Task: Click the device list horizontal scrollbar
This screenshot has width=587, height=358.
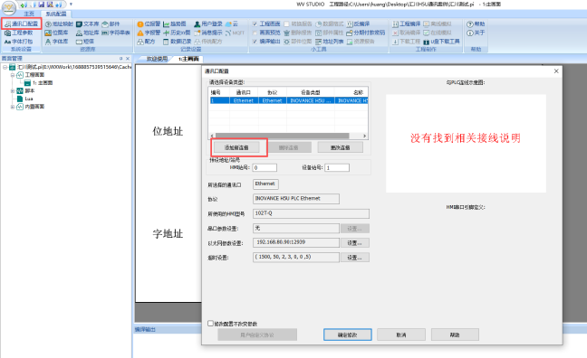Action: tap(283, 136)
